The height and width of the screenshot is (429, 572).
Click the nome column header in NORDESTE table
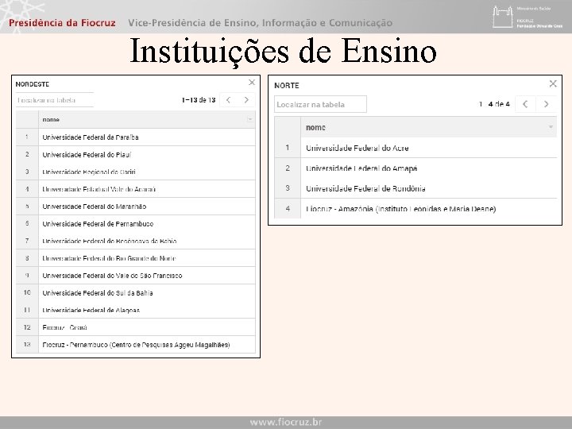pyautogui.click(x=147, y=120)
